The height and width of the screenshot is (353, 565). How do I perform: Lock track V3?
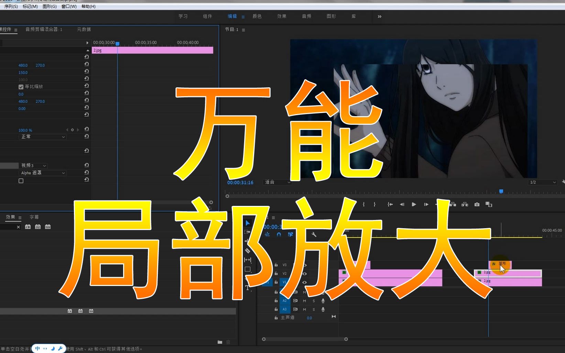pyautogui.click(x=276, y=265)
